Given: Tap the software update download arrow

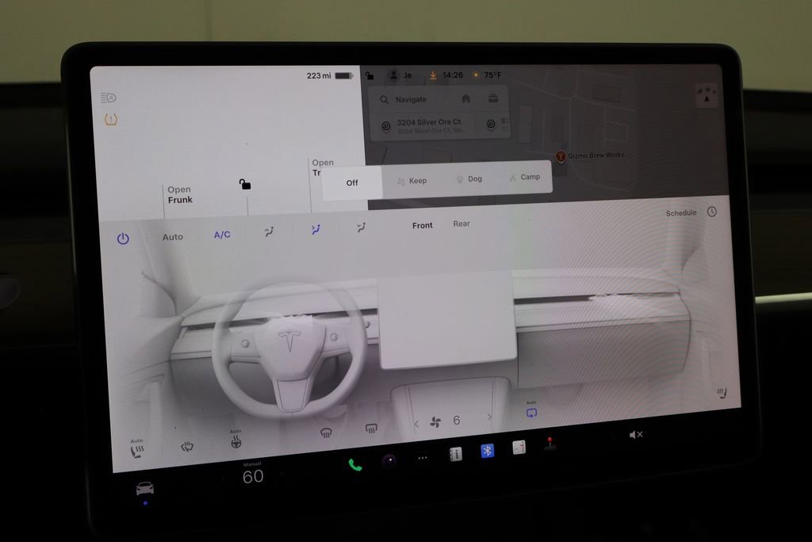Looking at the screenshot, I should (433, 75).
